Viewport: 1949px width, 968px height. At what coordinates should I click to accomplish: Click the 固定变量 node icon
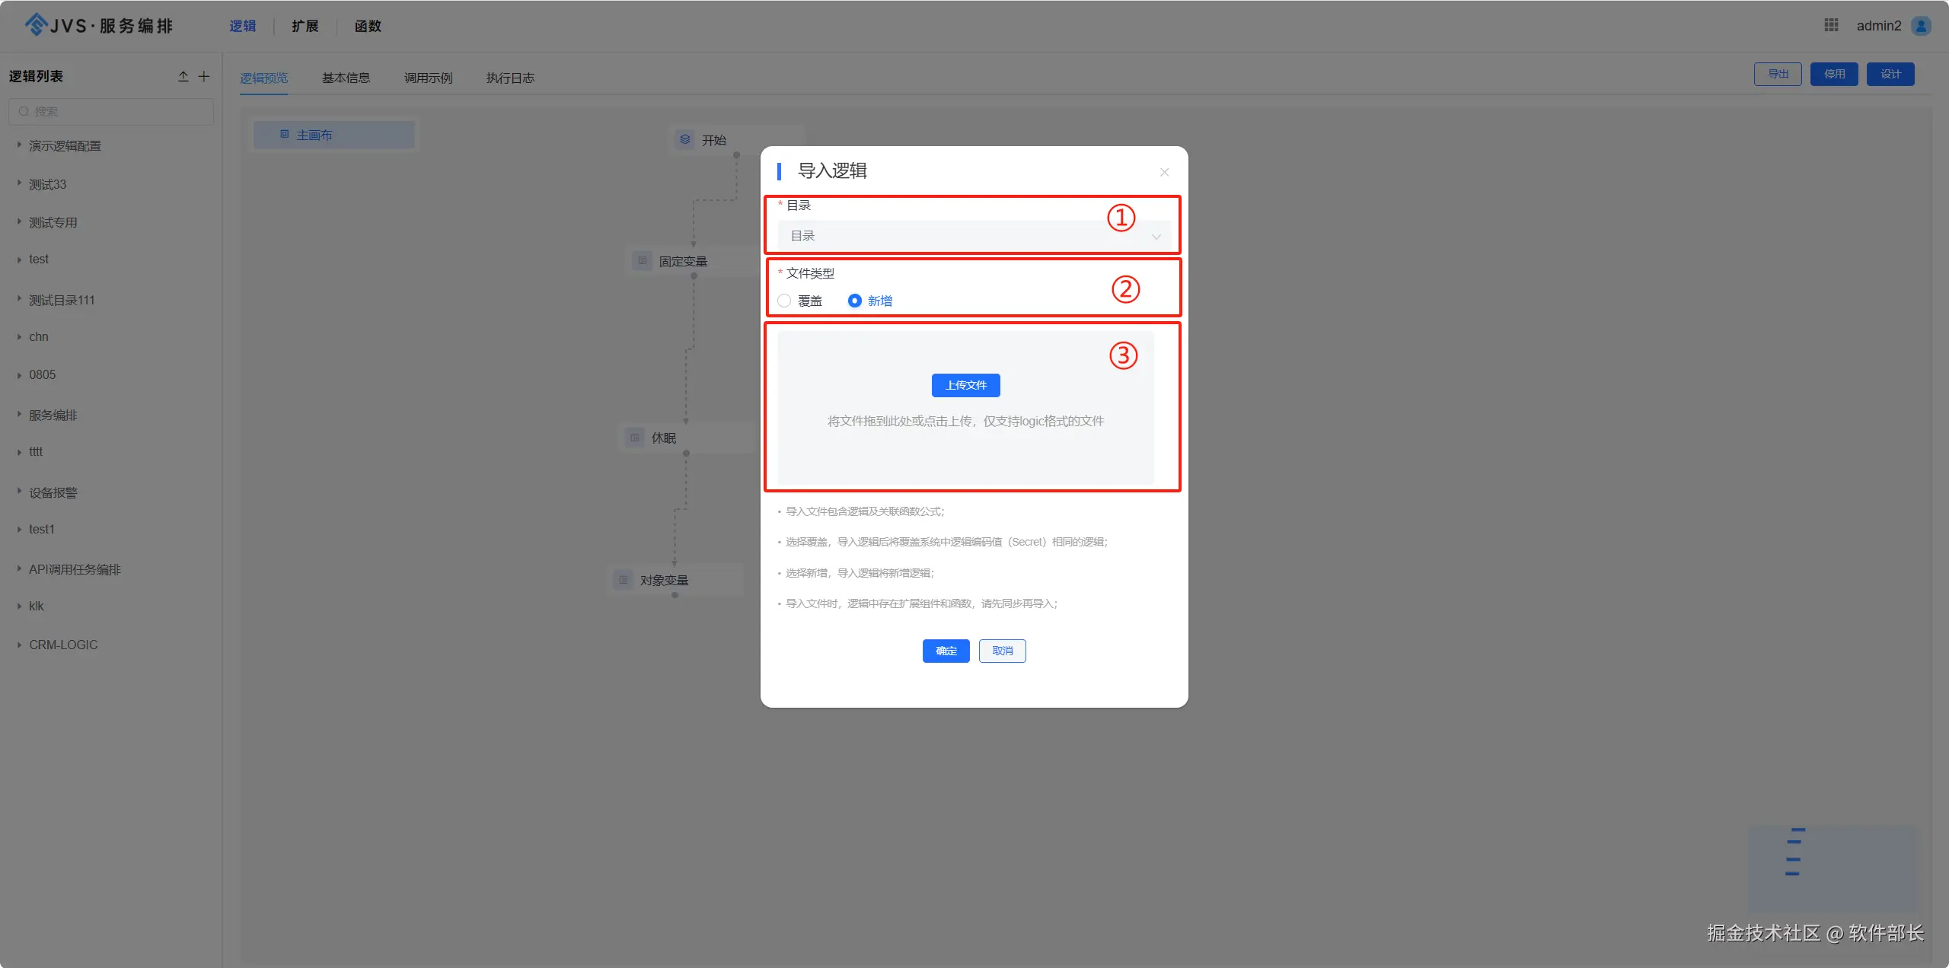pos(643,261)
